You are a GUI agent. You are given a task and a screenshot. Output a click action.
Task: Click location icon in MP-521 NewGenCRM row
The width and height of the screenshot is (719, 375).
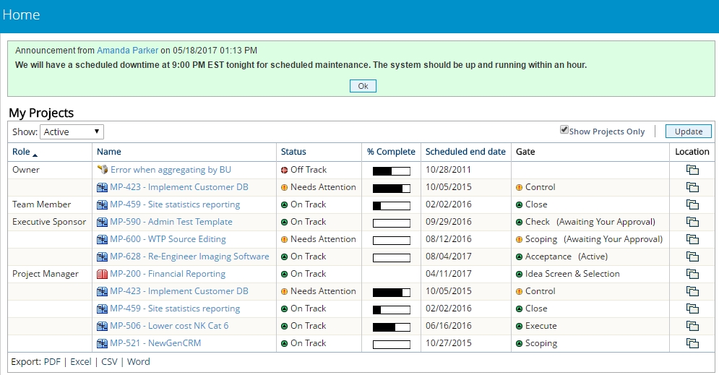coord(692,343)
